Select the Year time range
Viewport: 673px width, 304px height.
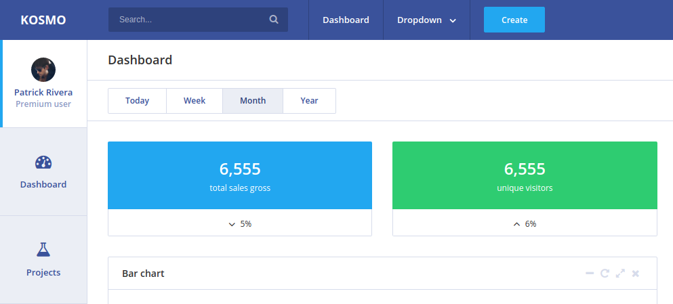(x=309, y=101)
